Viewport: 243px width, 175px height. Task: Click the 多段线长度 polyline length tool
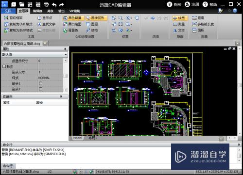click(203, 24)
